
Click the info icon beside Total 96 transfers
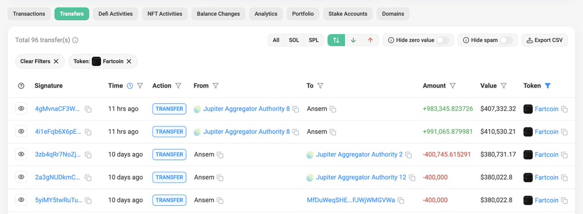pyautogui.click(x=75, y=40)
